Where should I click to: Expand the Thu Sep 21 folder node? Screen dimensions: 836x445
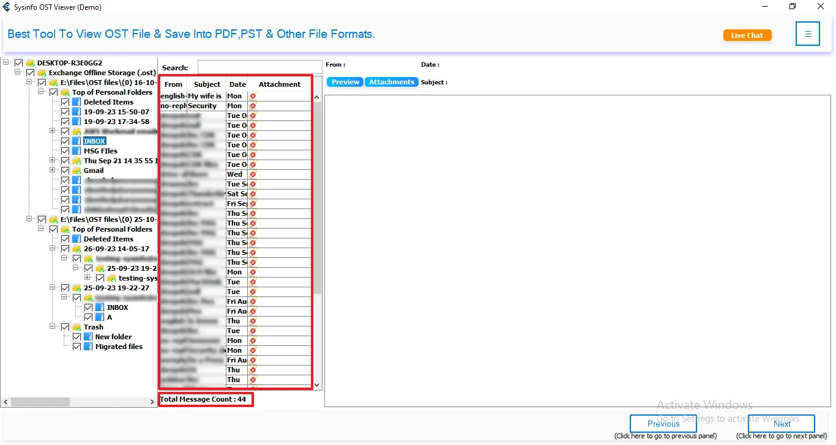click(53, 161)
